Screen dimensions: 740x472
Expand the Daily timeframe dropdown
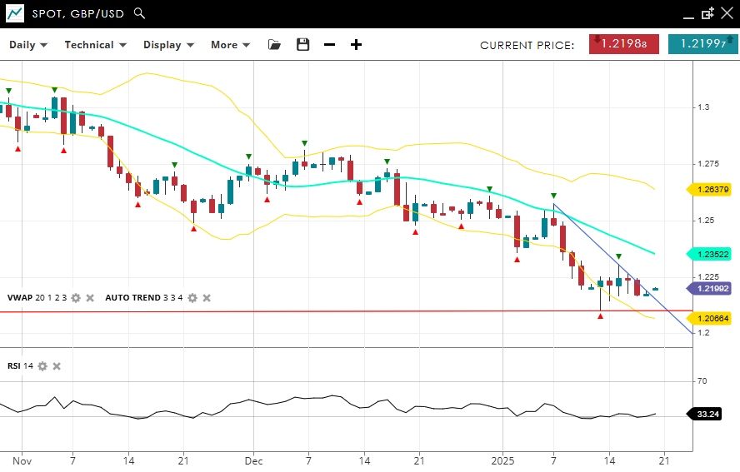[28, 45]
